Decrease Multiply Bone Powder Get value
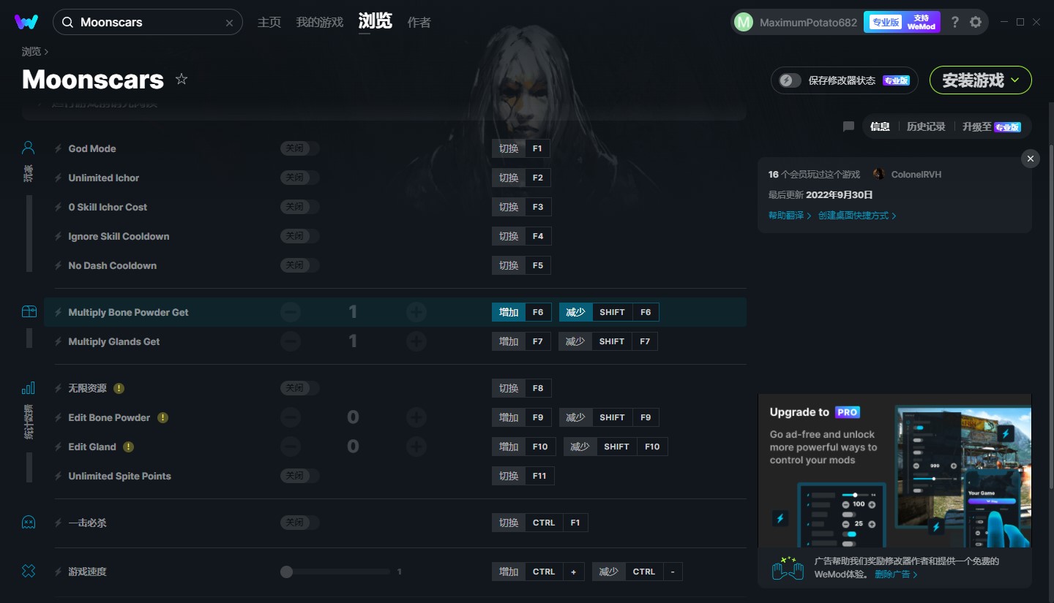The image size is (1054, 603). coord(291,312)
